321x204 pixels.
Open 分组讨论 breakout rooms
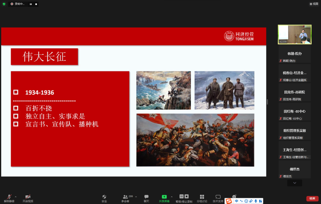pos(202,198)
